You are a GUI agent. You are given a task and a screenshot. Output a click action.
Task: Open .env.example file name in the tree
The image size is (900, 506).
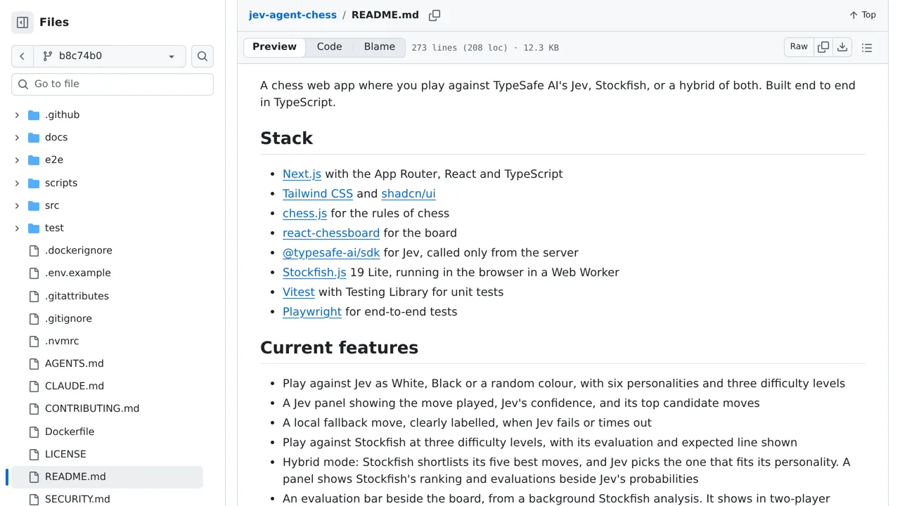click(78, 273)
